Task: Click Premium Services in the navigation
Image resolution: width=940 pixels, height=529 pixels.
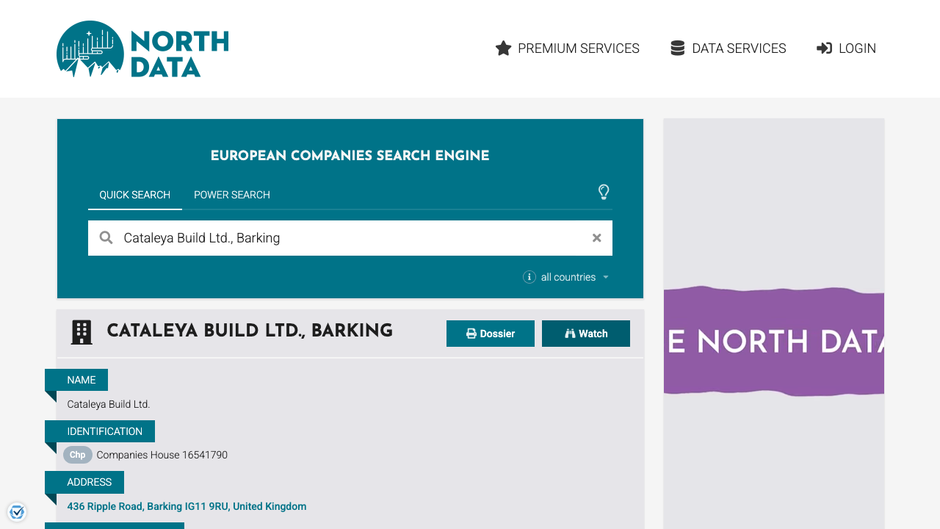Action: point(579,48)
